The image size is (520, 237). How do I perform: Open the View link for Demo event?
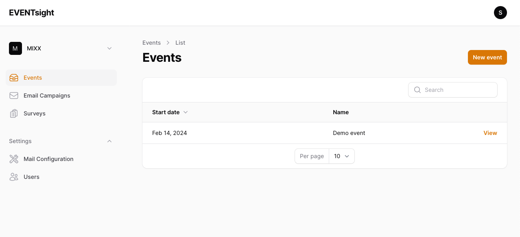click(x=490, y=133)
